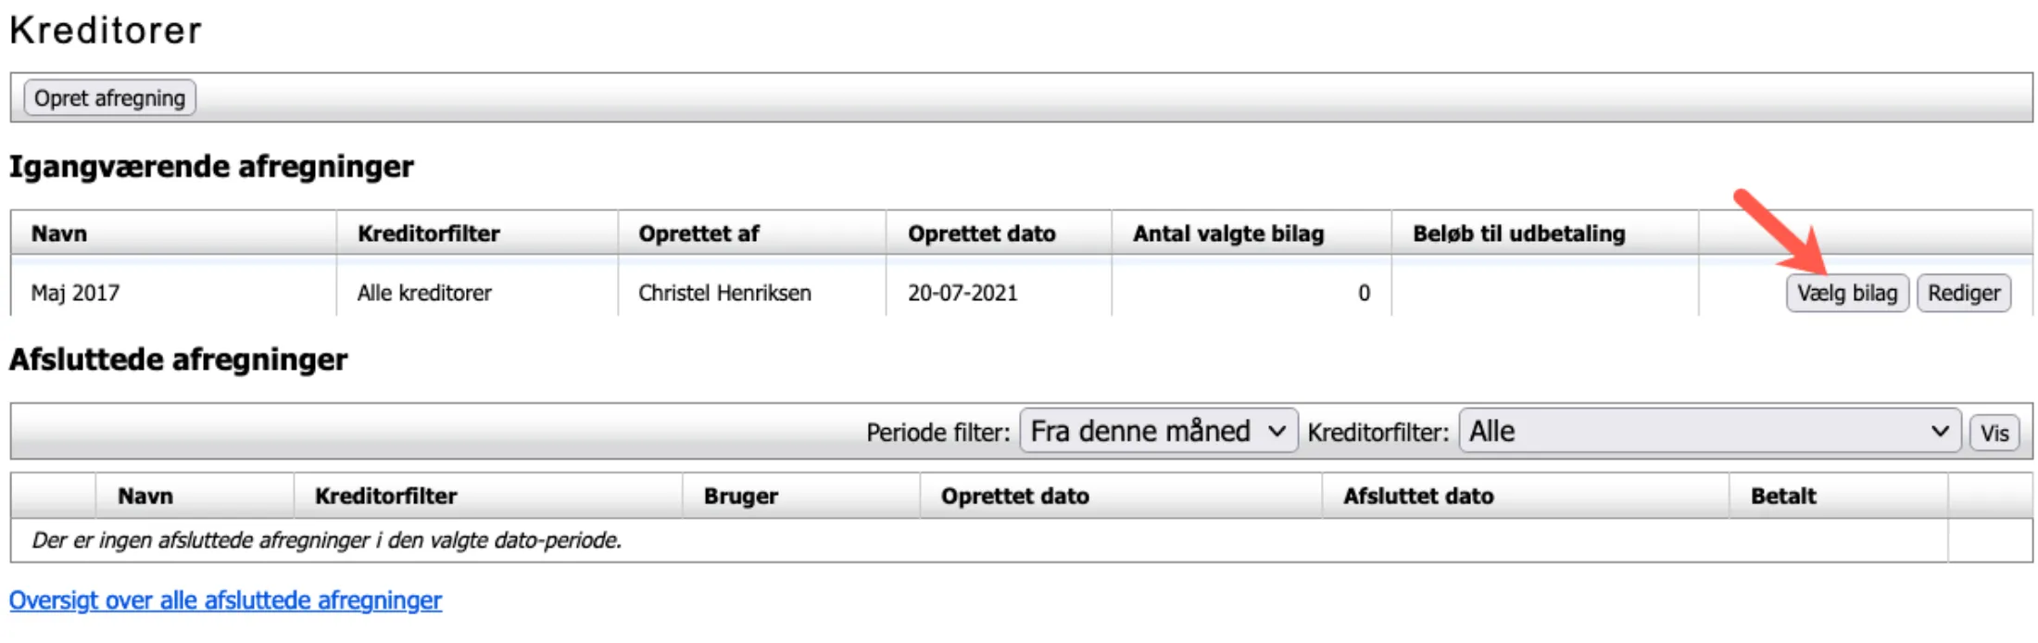Click the Kreditorfilter column header

[x=425, y=233]
